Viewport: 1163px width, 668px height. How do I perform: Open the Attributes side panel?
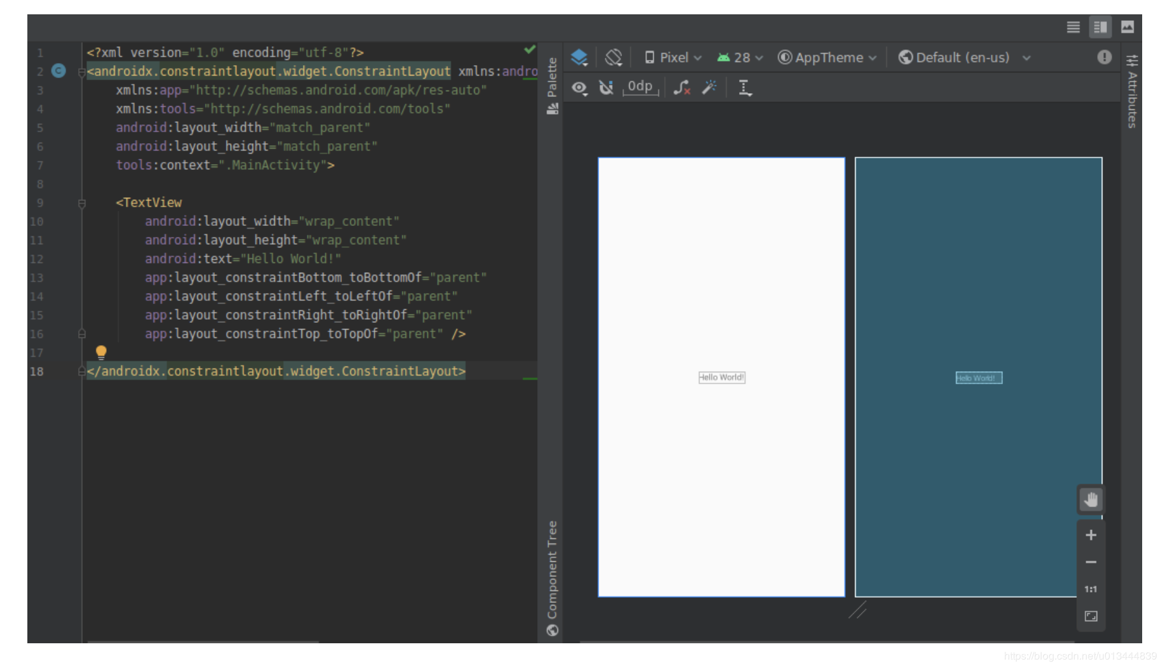pos(1132,92)
